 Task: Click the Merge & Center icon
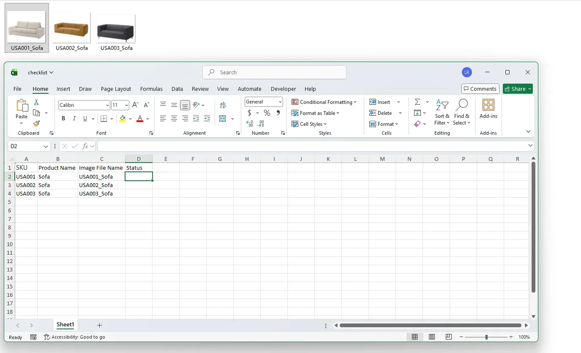pos(223,119)
